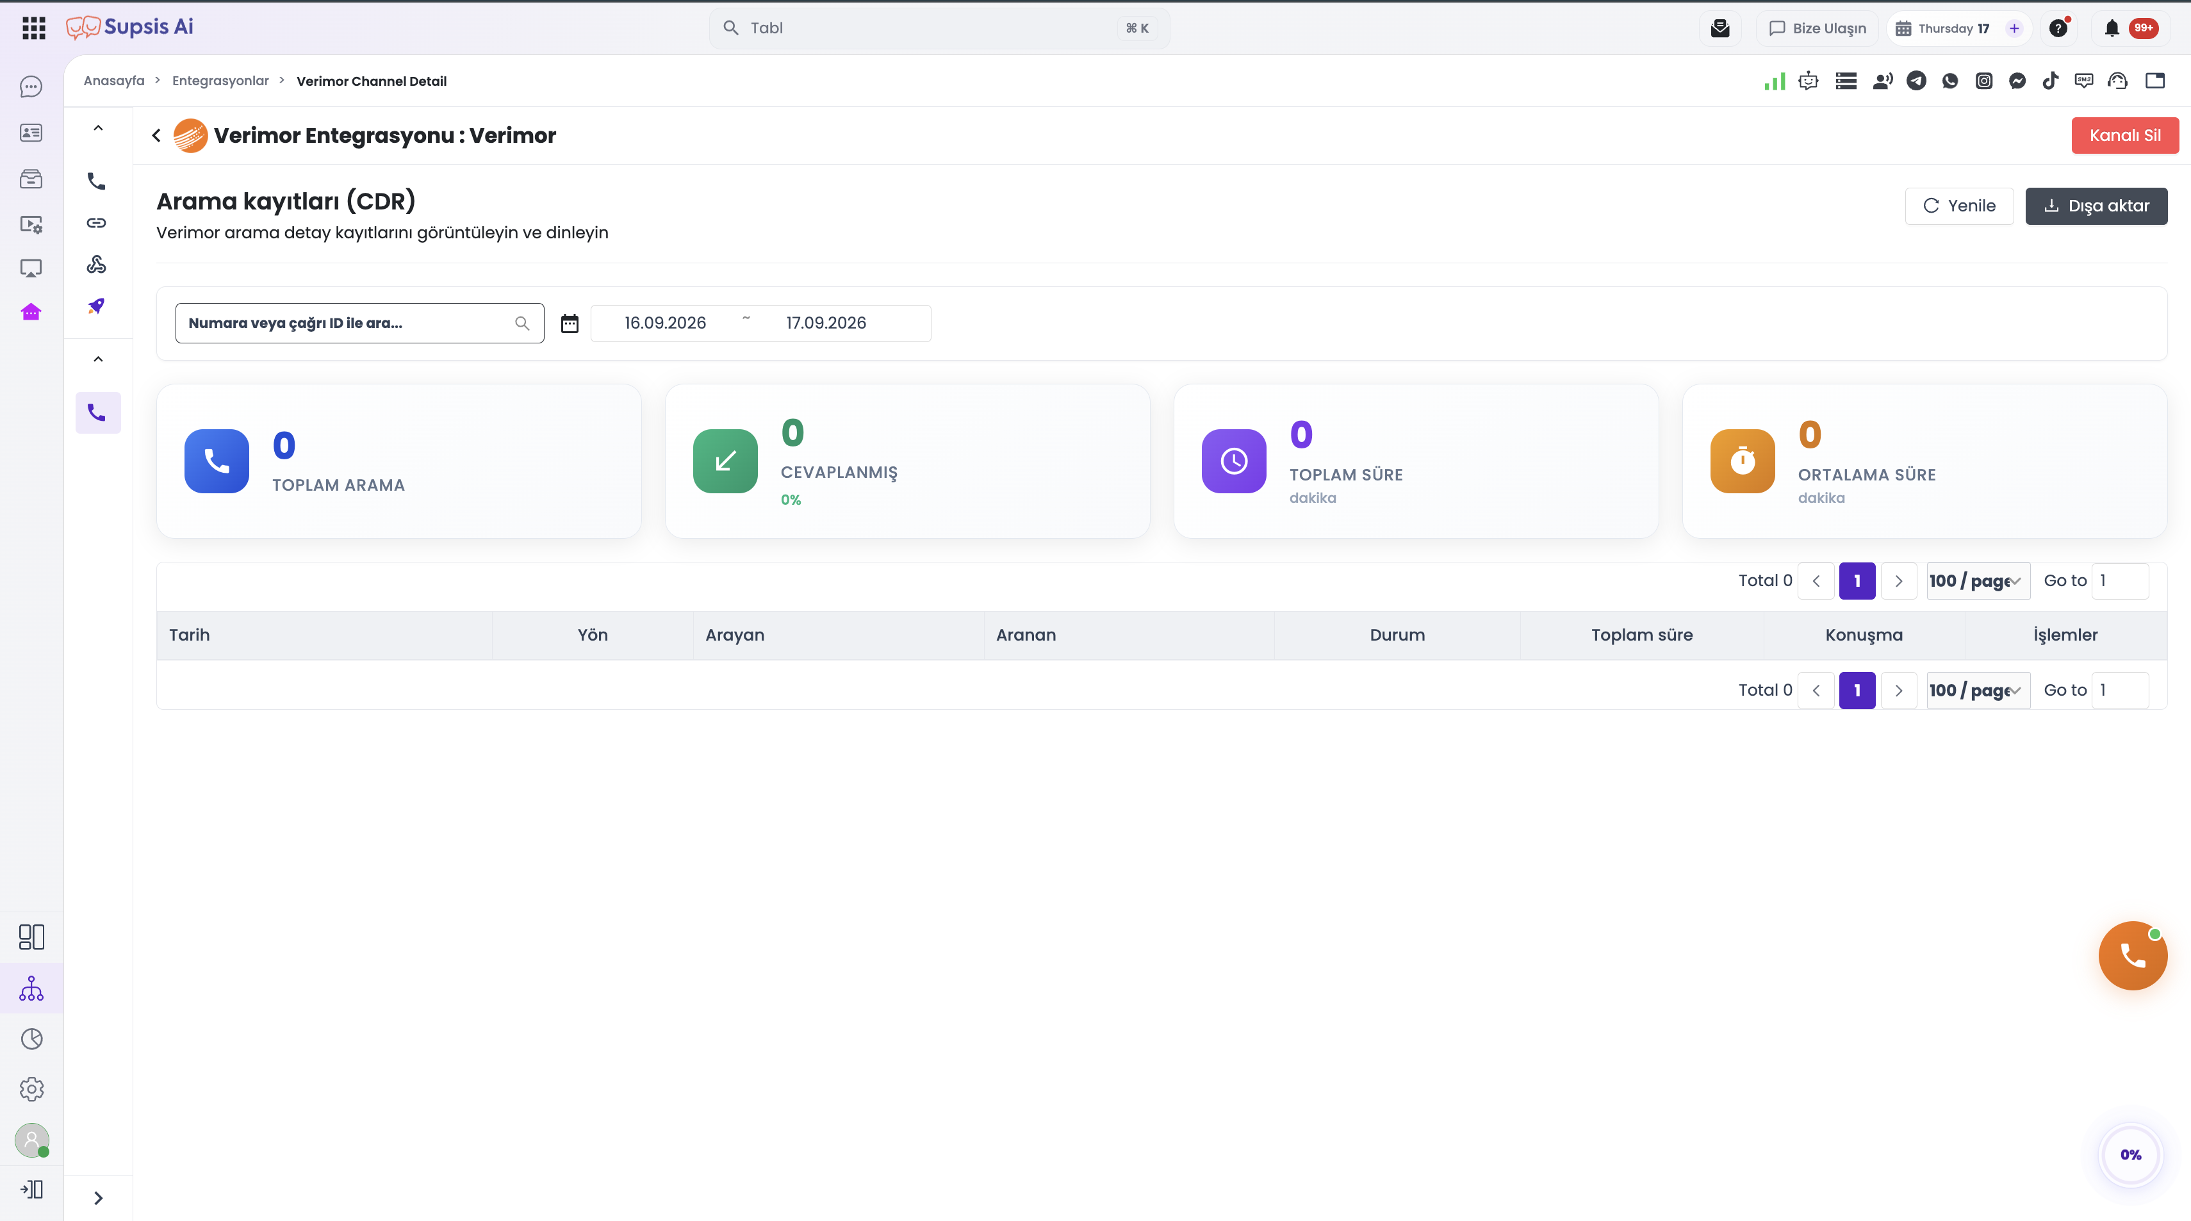Image resolution: width=2191 pixels, height=1221 pixels.
Task: Open the 100 / page dropdown above the table
Action: tap(1978, 581)
